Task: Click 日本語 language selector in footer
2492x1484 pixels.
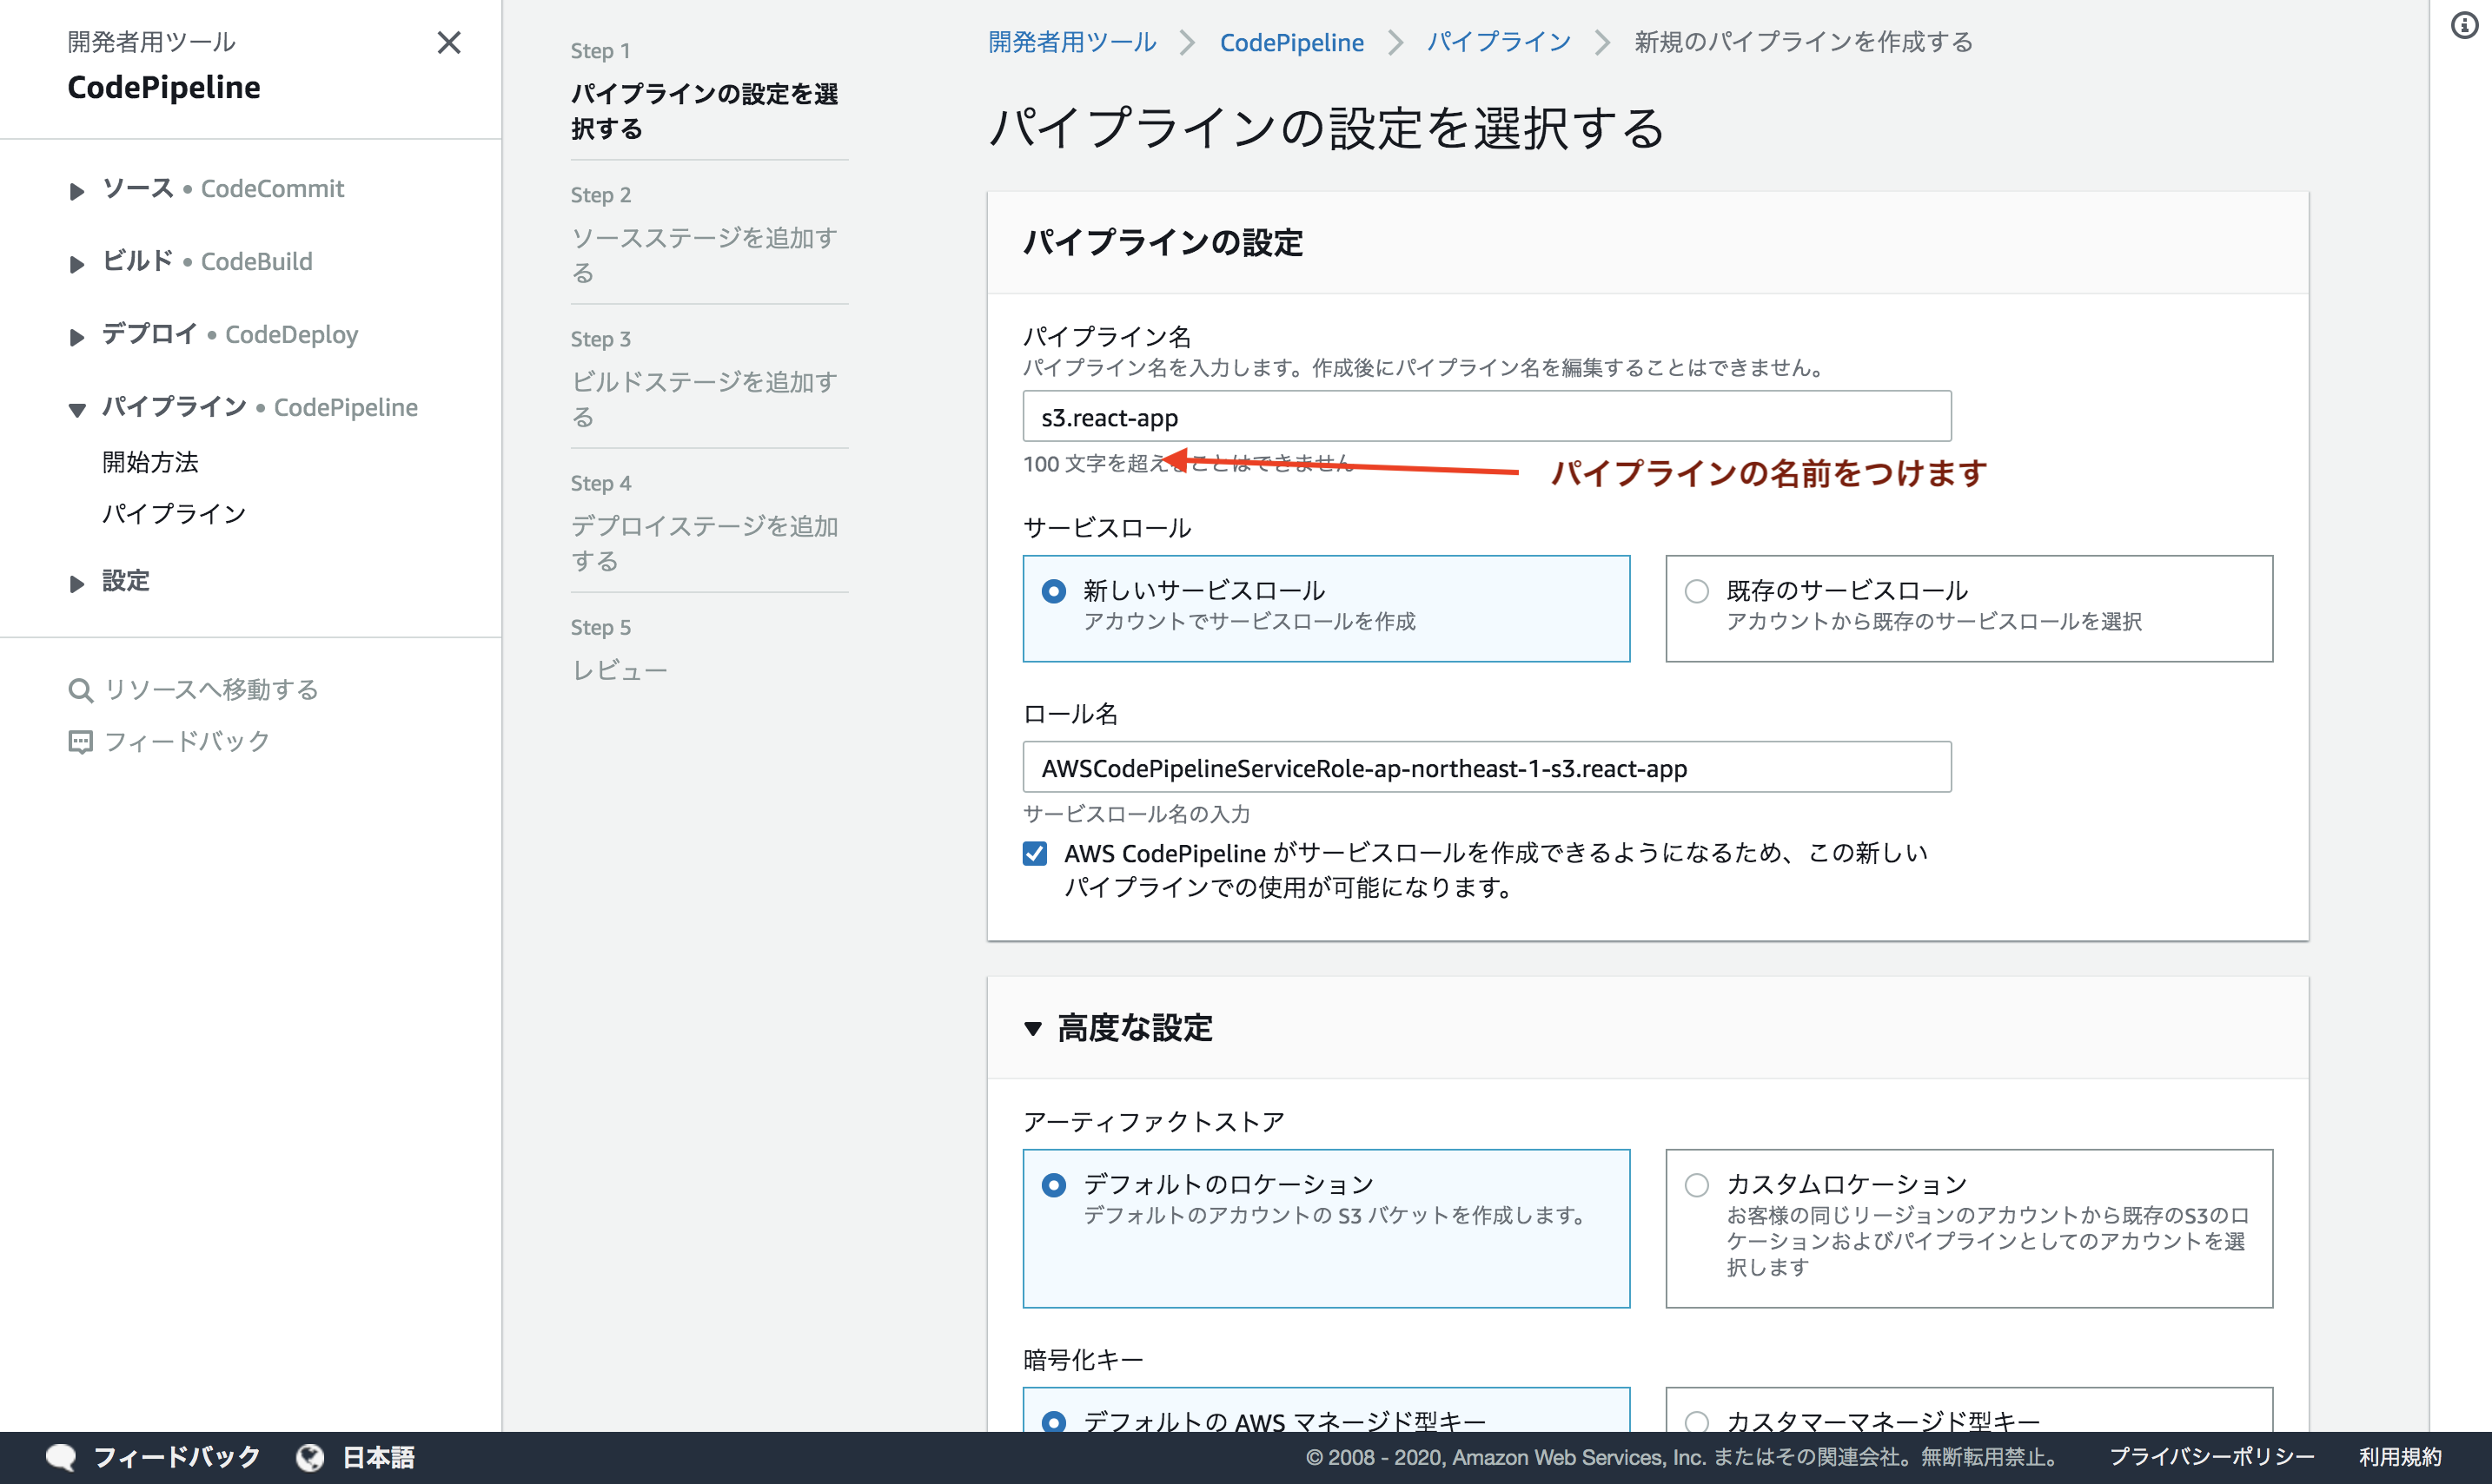Action: (x=378, y=1457)
